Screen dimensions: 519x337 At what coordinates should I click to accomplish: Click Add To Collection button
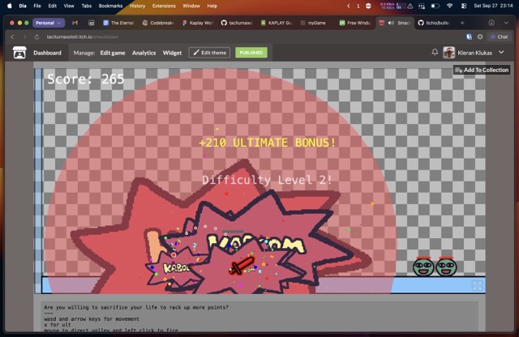482,70
